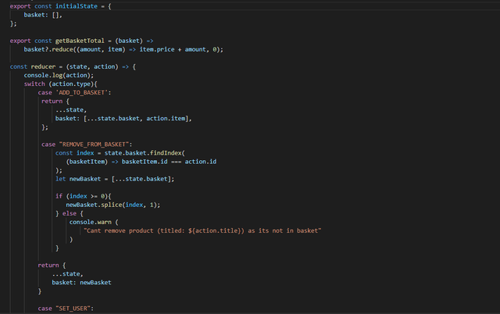
Task: Click 'action.type' in switch statement
Action: pos(71,84)
